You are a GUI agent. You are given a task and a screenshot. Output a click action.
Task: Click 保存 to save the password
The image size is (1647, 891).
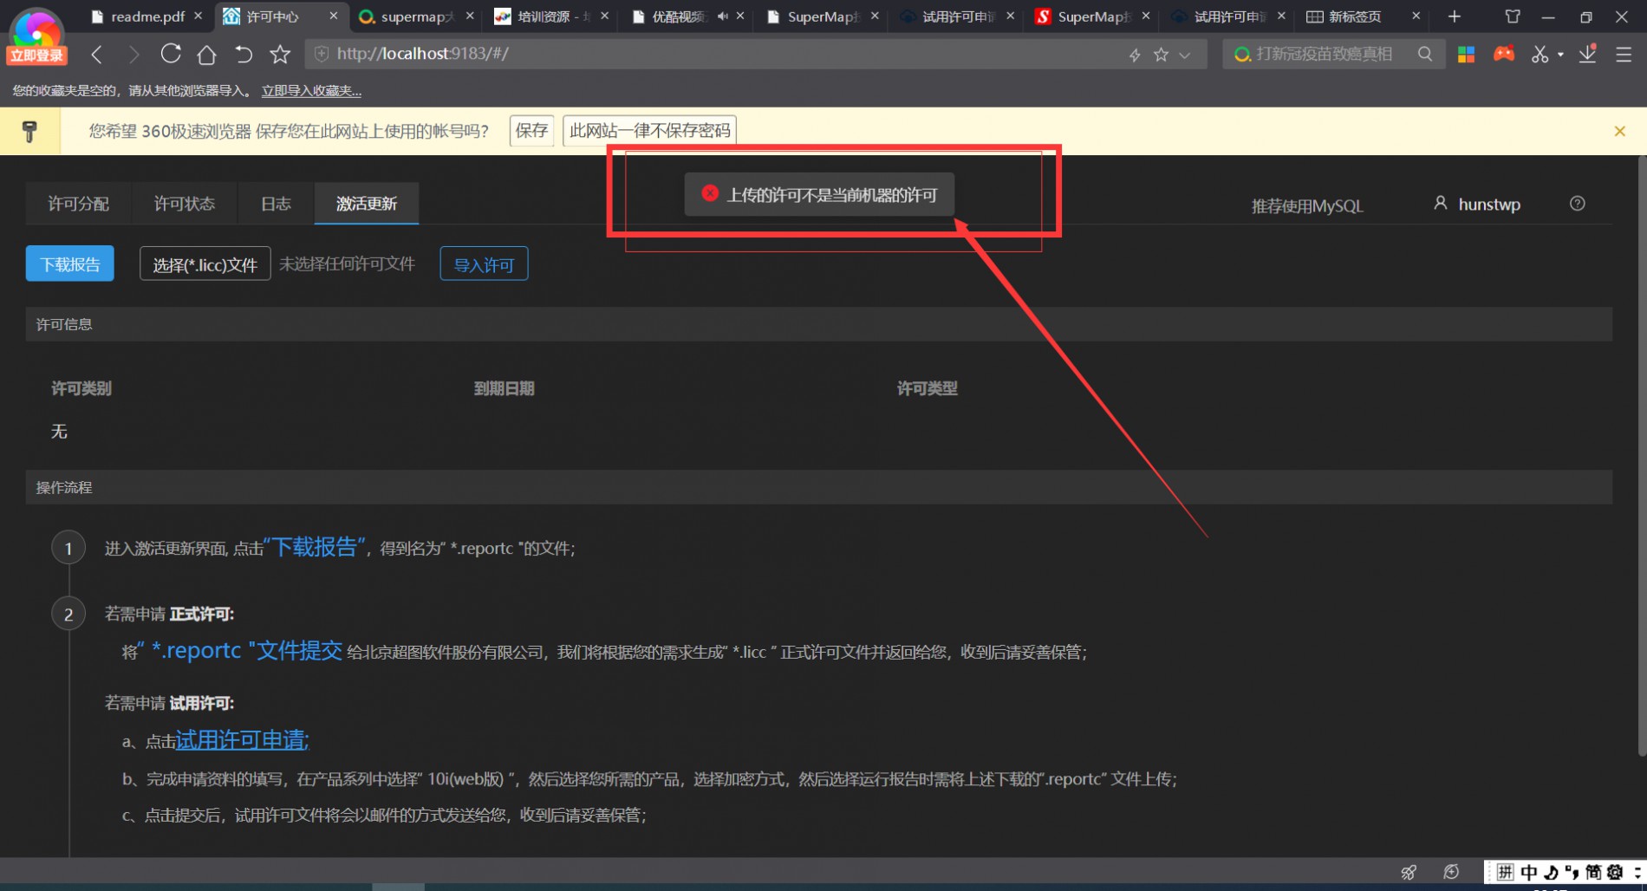tap(531, 131)
